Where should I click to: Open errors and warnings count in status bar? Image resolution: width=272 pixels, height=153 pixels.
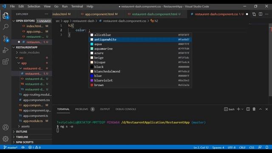(34, 147)
